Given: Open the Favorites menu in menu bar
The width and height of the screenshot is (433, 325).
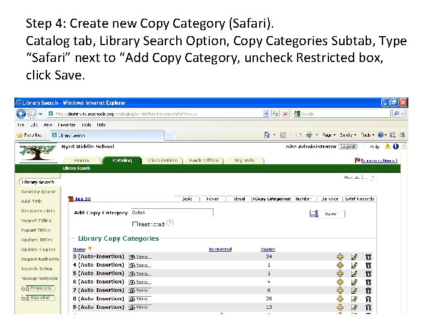Looking at the screenshot, I should click(66, 125).
